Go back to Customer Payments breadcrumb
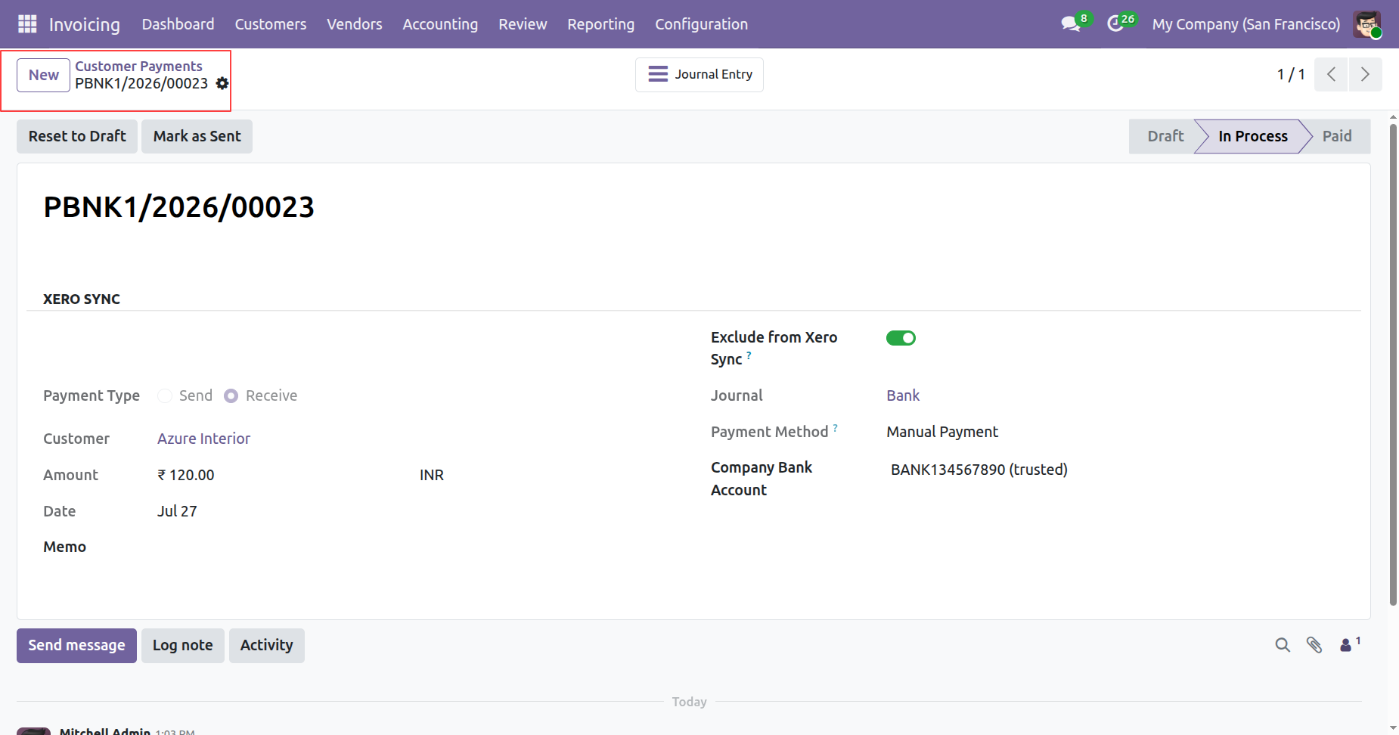The height and width of the screenshot is (735, 1399). click(x=138, y=67)
